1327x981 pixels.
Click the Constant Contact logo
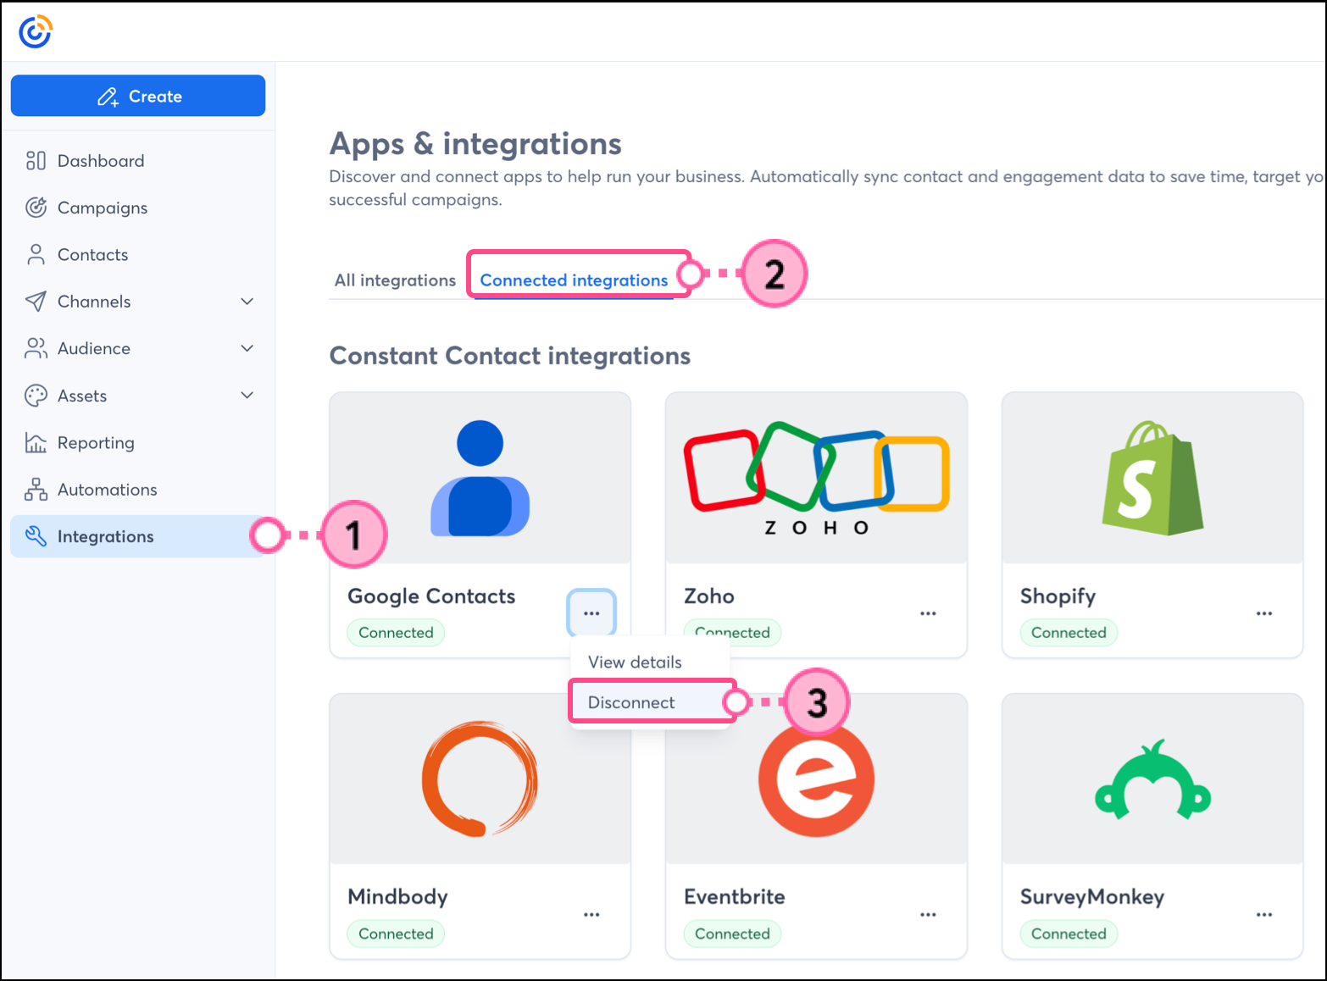36,32
